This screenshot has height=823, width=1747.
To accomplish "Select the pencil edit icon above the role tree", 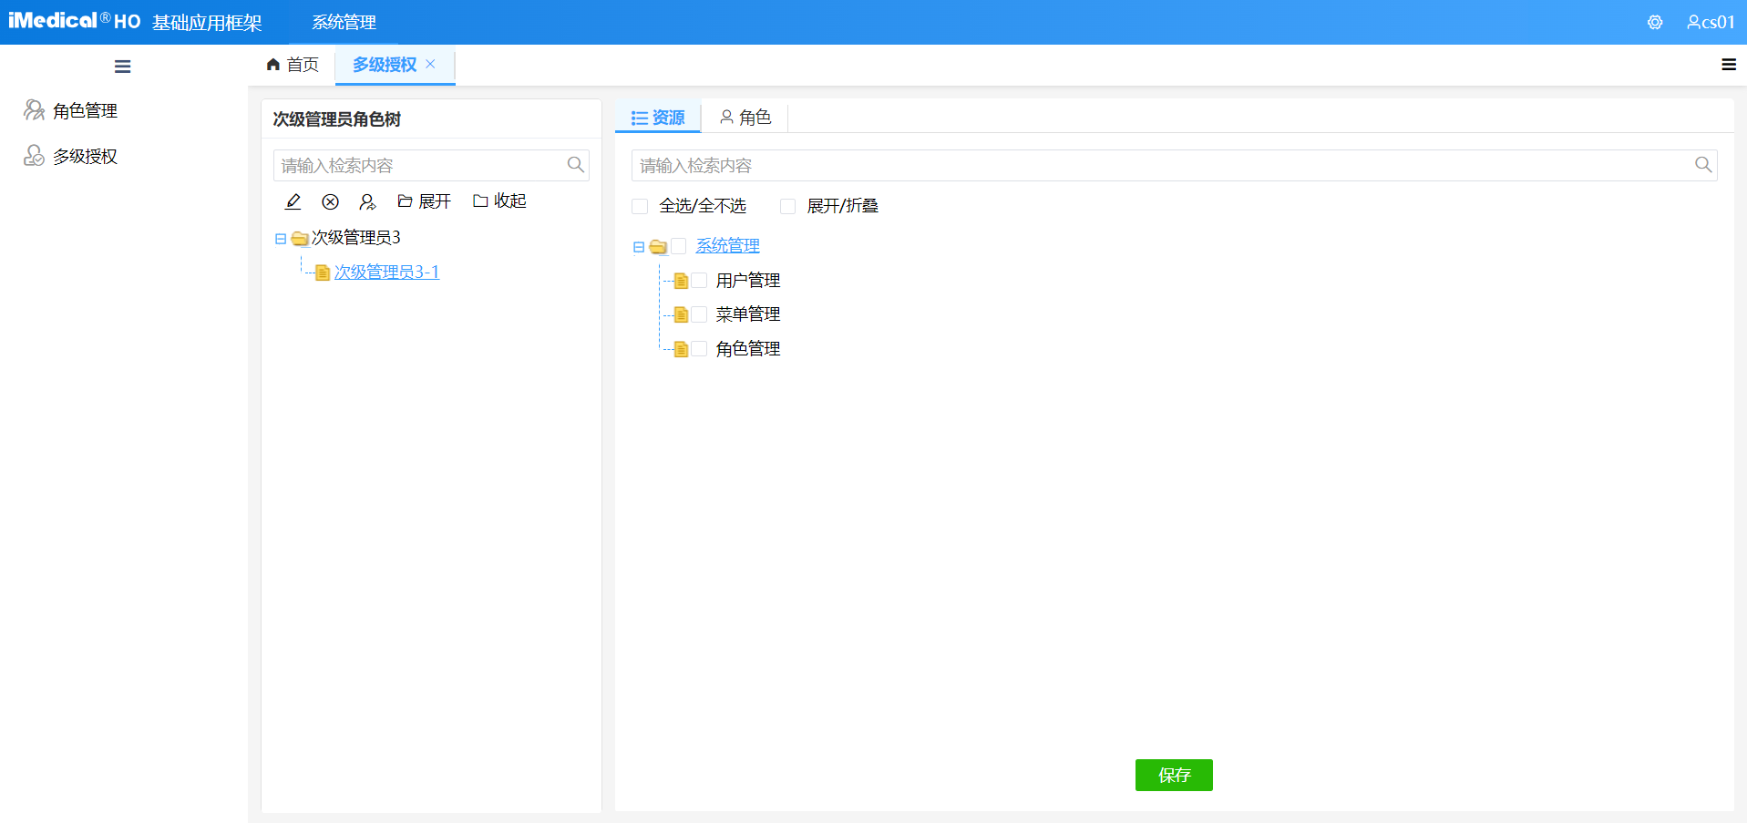I will click(x=293, y=201).
